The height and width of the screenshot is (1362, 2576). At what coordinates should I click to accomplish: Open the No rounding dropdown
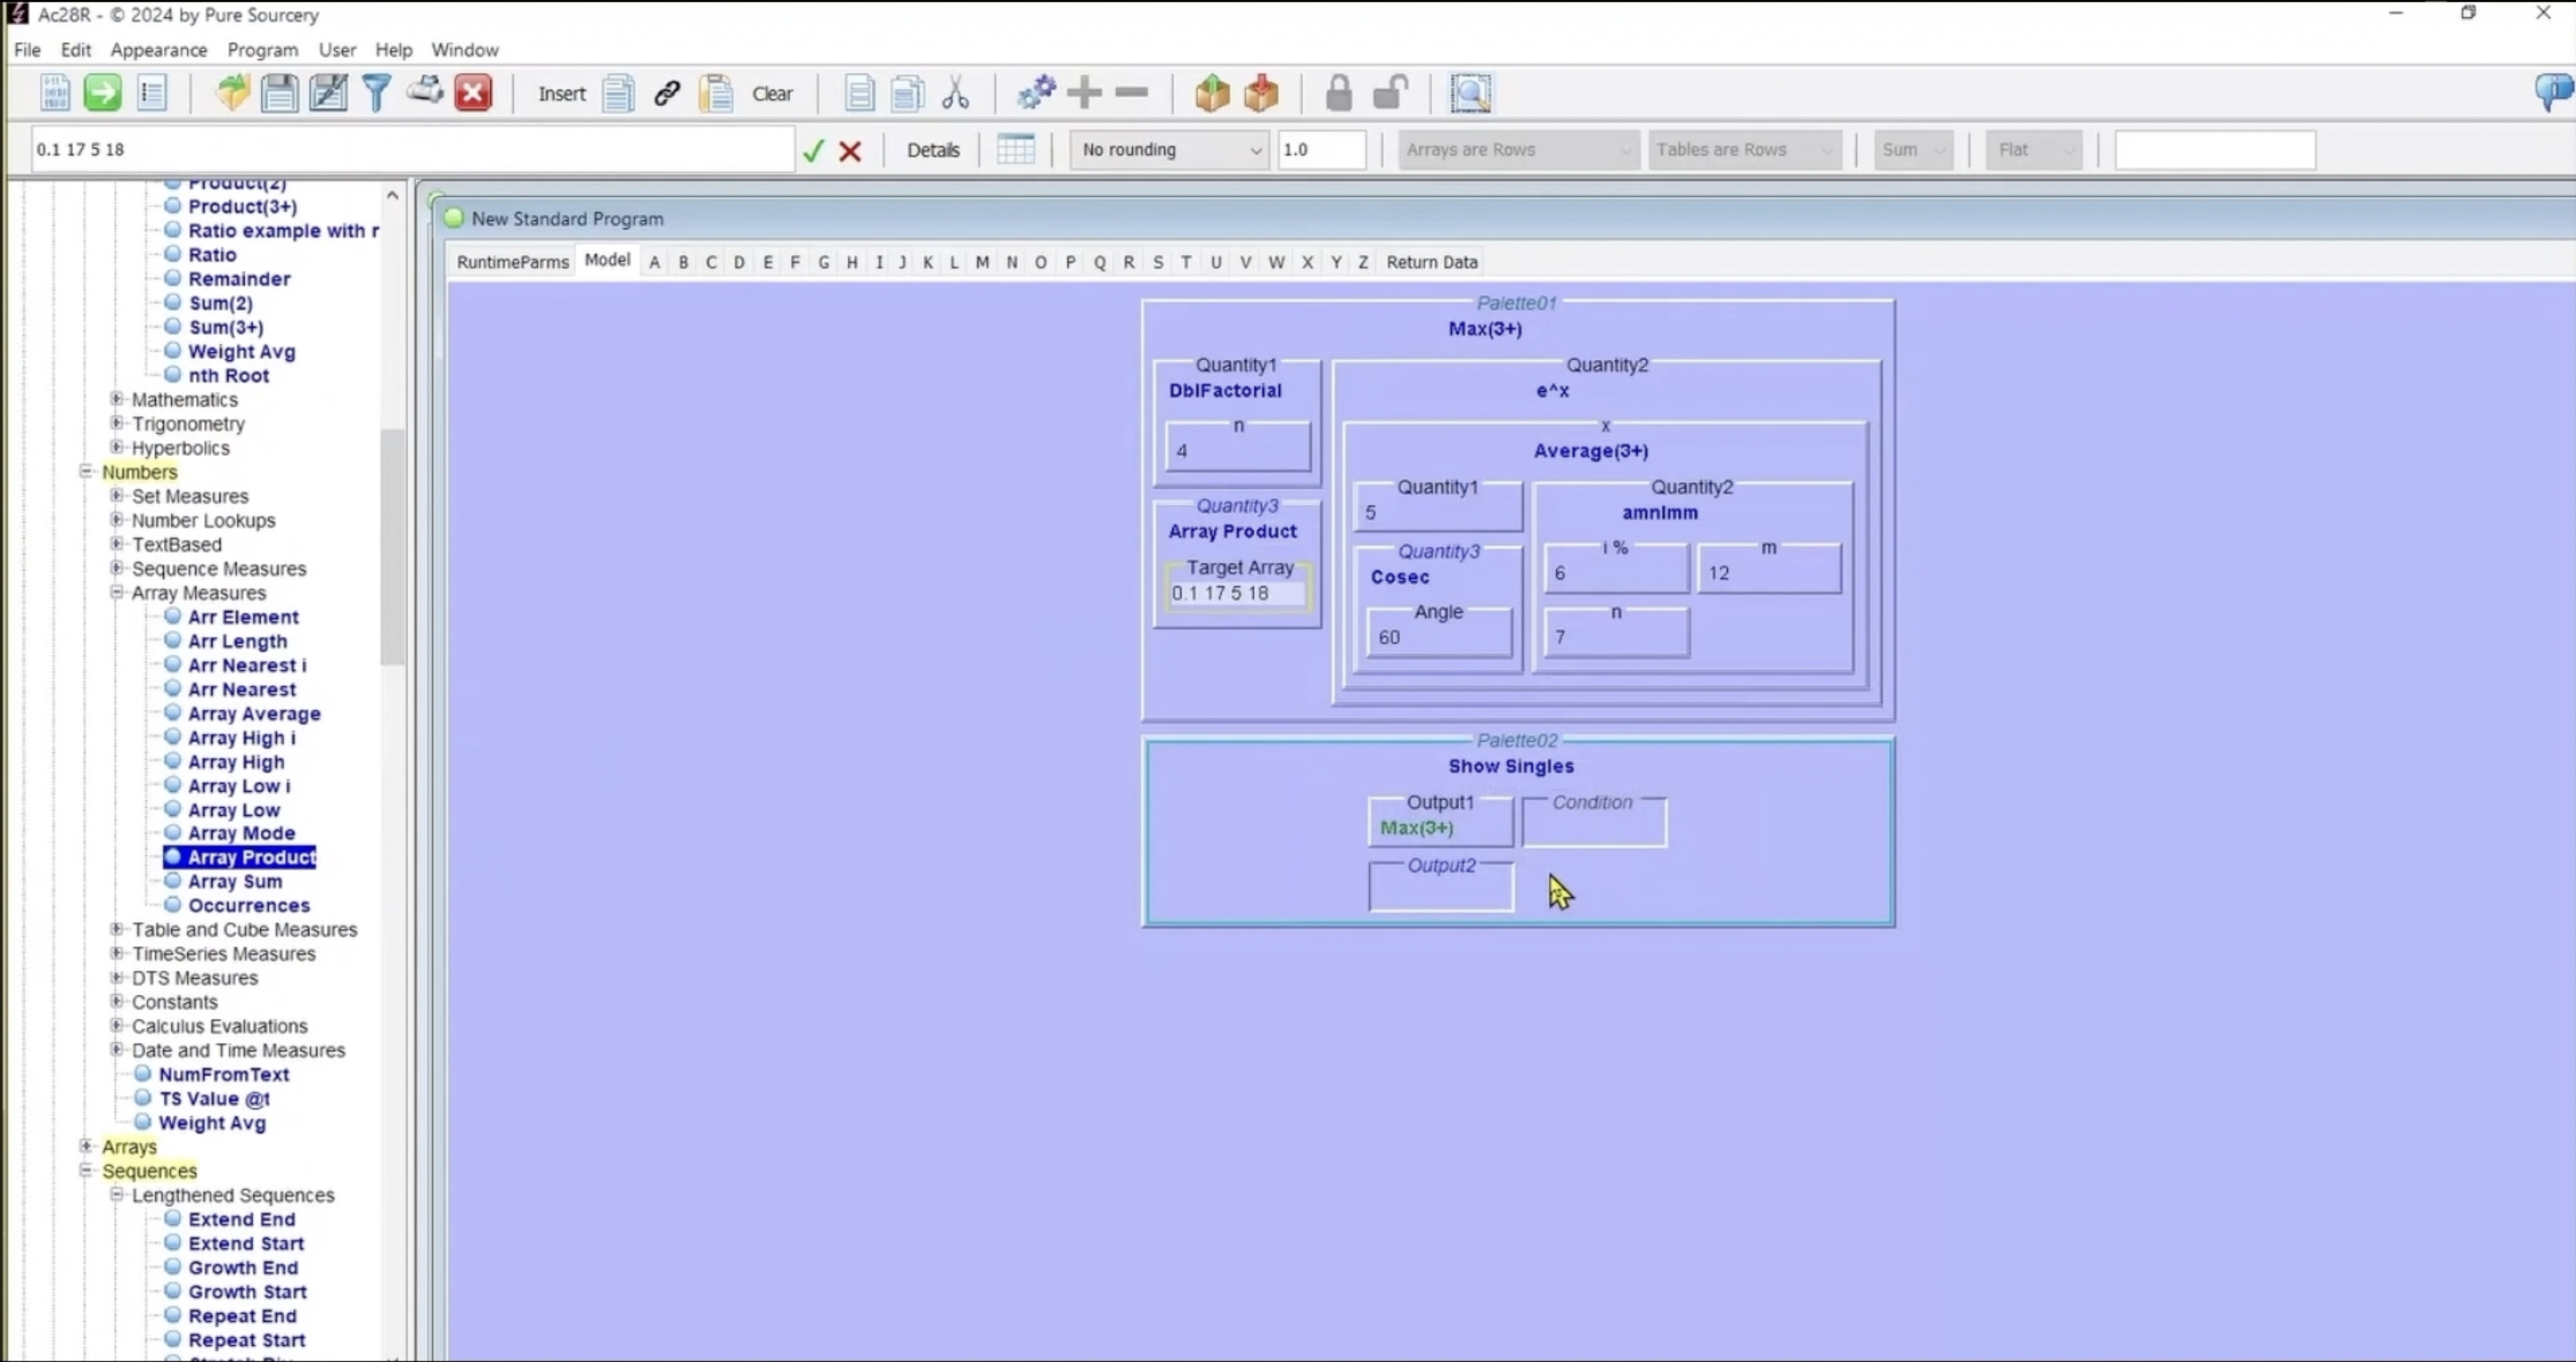pyautogui.click(x=1168, y=150)
